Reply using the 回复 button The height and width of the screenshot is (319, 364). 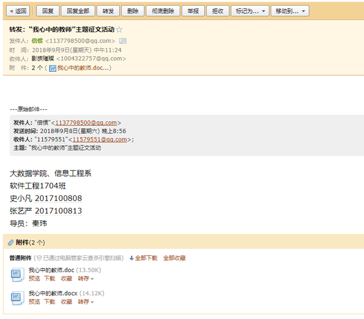48,11
